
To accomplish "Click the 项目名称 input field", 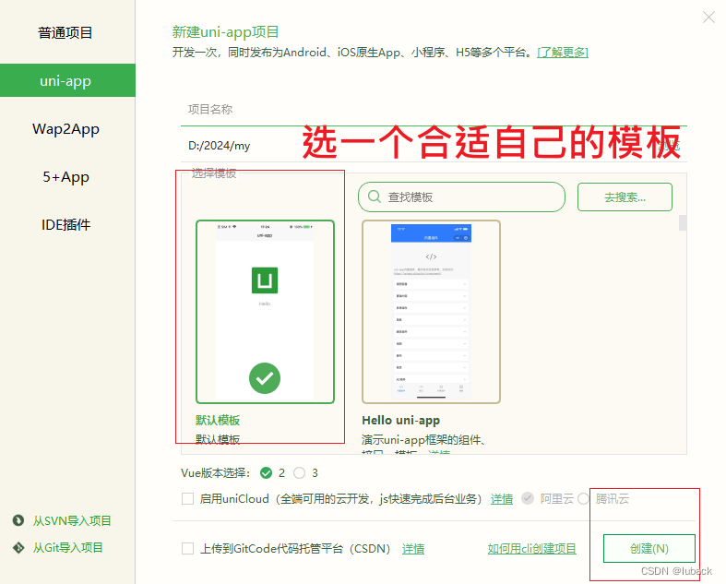I will (x=434, y=110).
